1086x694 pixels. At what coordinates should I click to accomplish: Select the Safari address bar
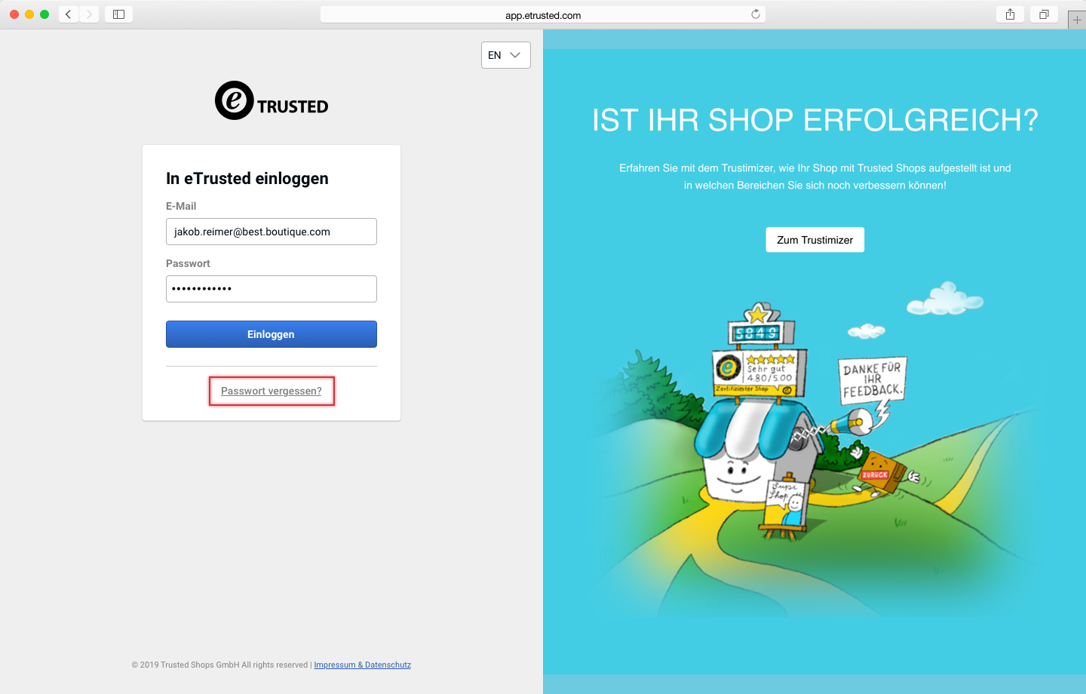[542, 15]
